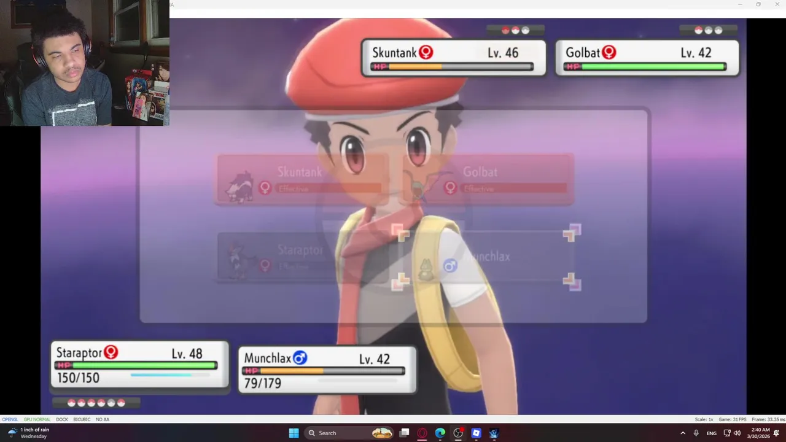Click the player's party Poké Ball row
This screenshot has height=442, width=786.
(x=96, y=403)
